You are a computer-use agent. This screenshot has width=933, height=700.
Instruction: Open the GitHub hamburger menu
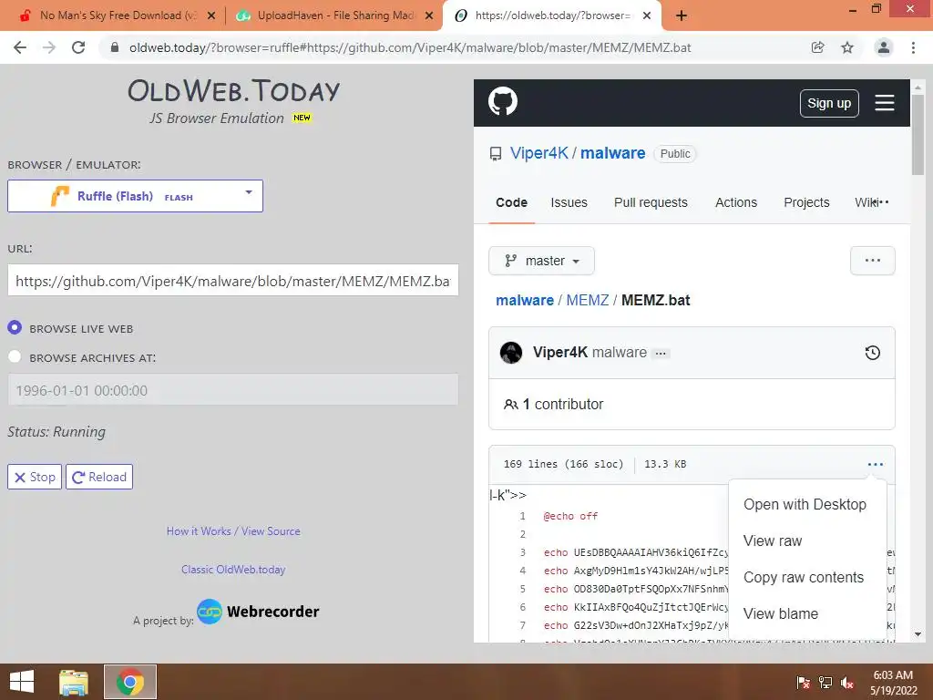pos(884,102)
